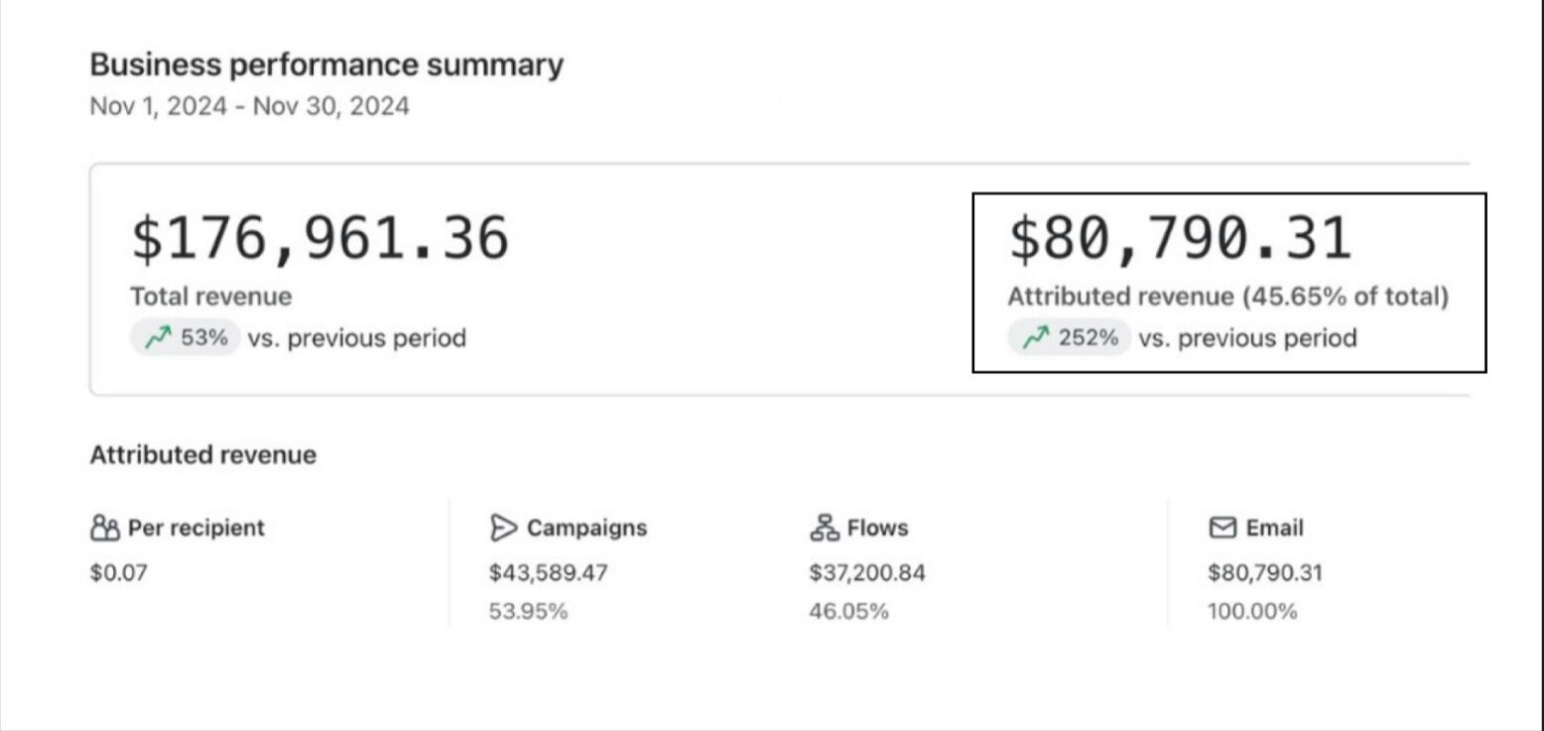Image resolution: width=1544 pixels, height=731 pixels.
Task: Click the total revenue green trend arrow
Action: tap(158, 339)
